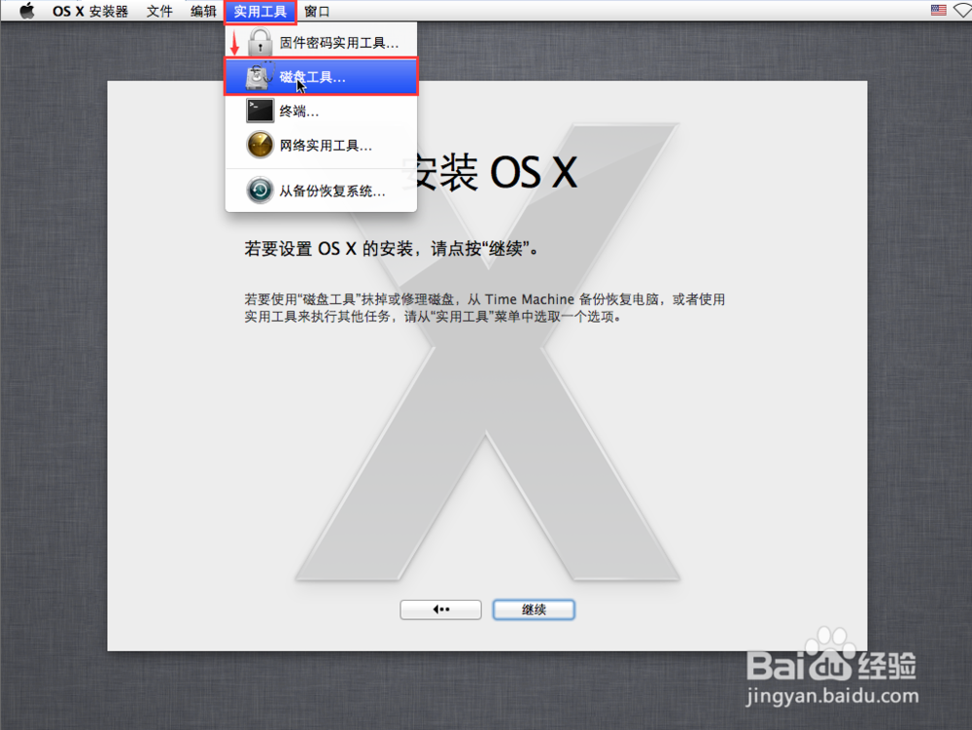Select 磁盘工具… menu entry
Screen dimensions: 972x730
321,77
